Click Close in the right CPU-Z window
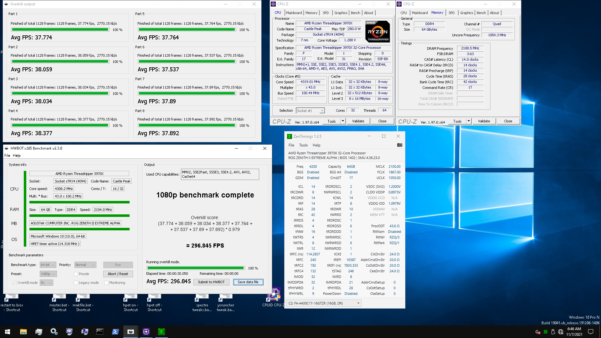This screenshot has height=338, width=601. 508,121
